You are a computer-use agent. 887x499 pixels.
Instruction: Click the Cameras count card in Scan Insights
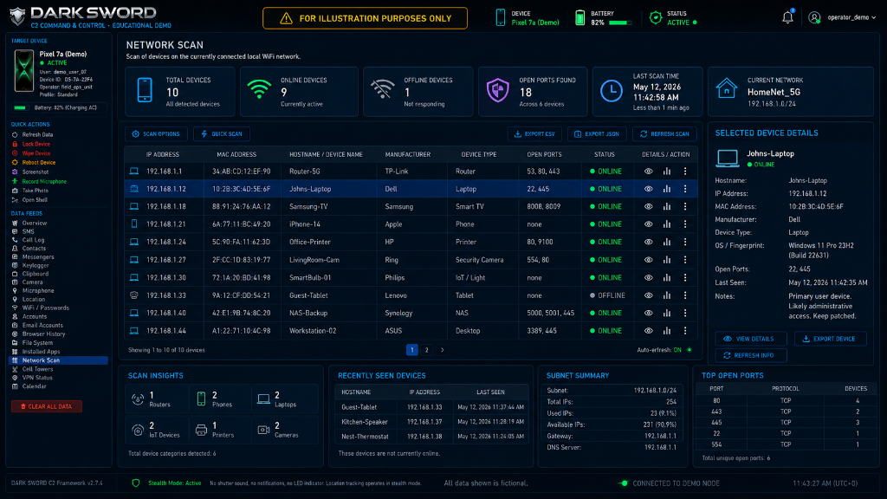click(284, 430)
